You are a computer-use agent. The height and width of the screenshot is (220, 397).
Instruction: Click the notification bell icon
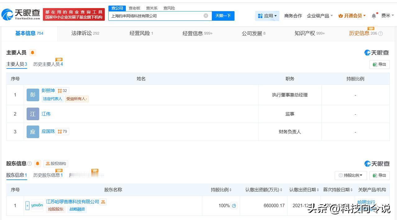click(374, 16)
